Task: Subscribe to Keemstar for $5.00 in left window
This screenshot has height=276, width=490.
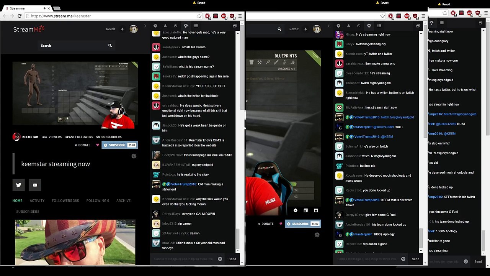Action: coord(119,145)
